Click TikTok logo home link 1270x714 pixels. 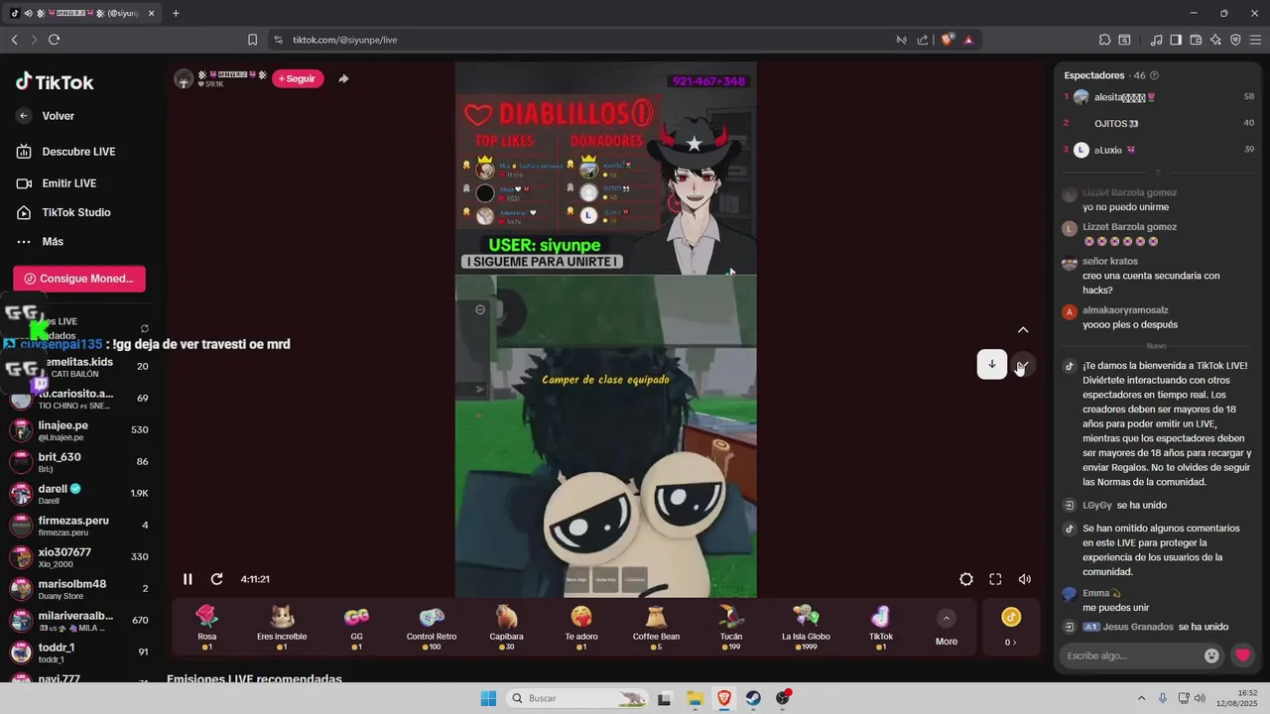tap(55, 82)
